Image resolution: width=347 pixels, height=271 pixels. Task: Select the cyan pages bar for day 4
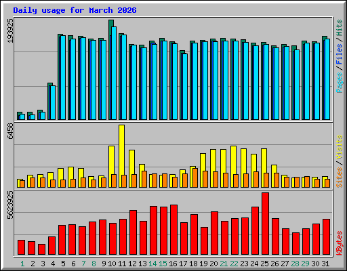click(53, 102)
